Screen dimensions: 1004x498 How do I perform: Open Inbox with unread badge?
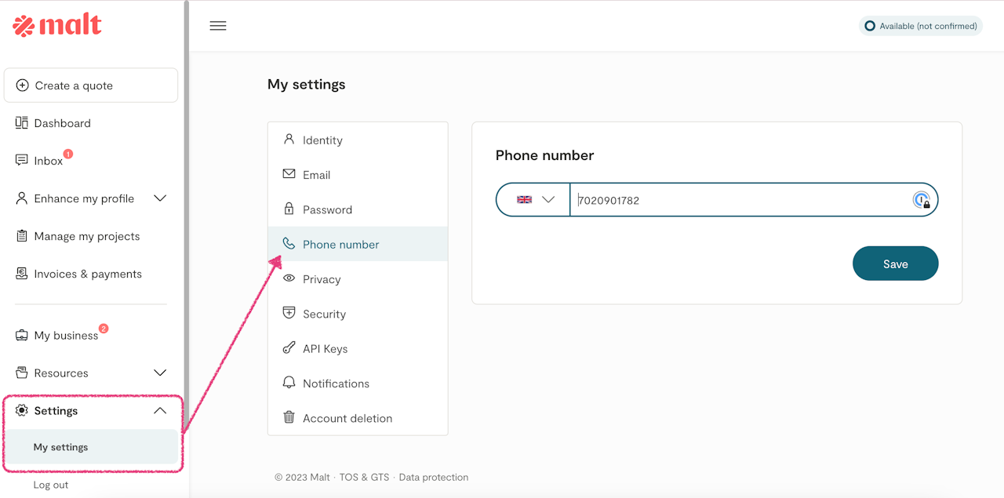point(48,161)
